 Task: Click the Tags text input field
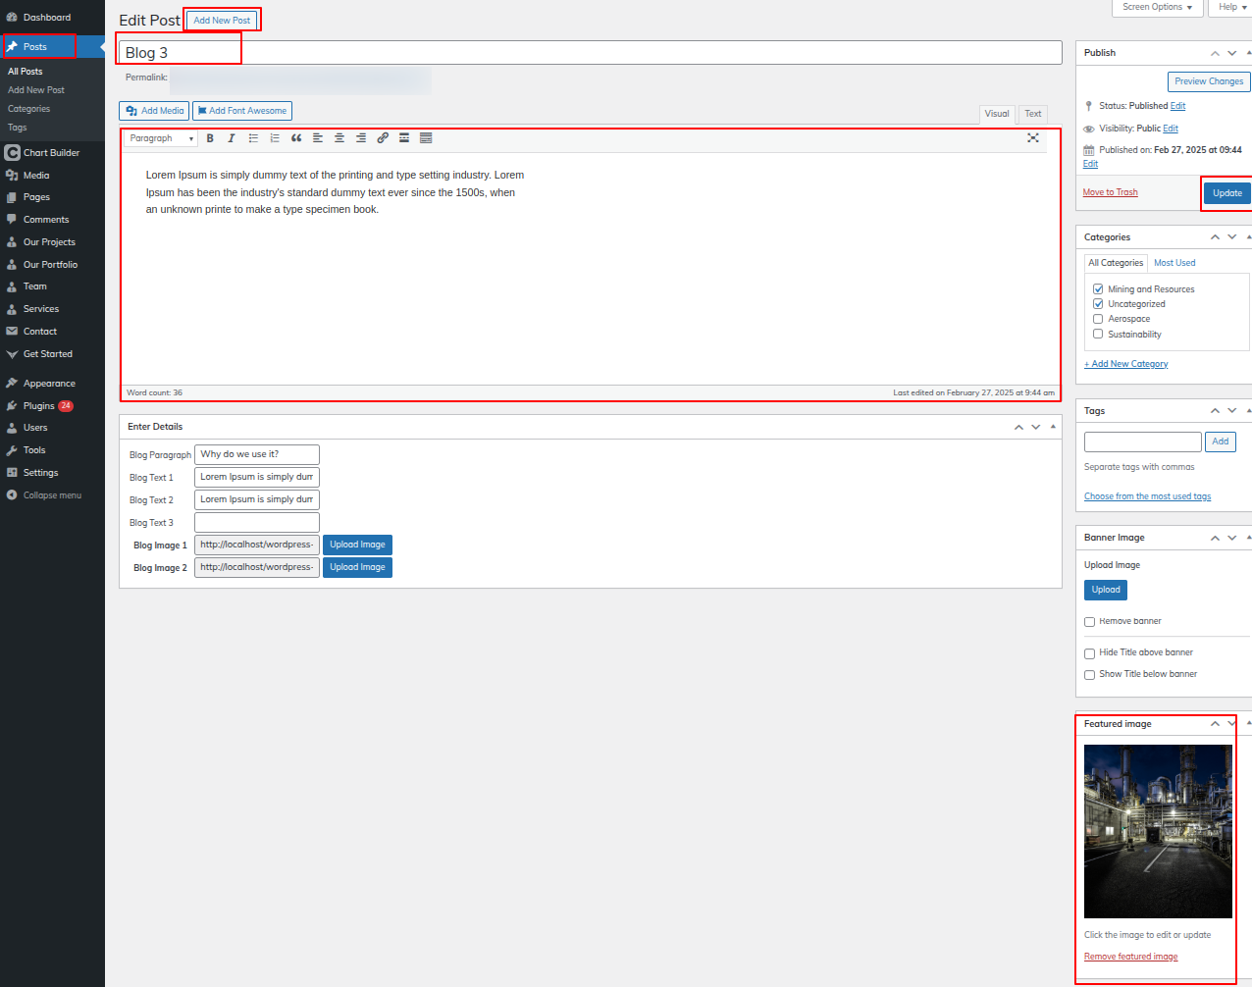[x=1142, y=442]
